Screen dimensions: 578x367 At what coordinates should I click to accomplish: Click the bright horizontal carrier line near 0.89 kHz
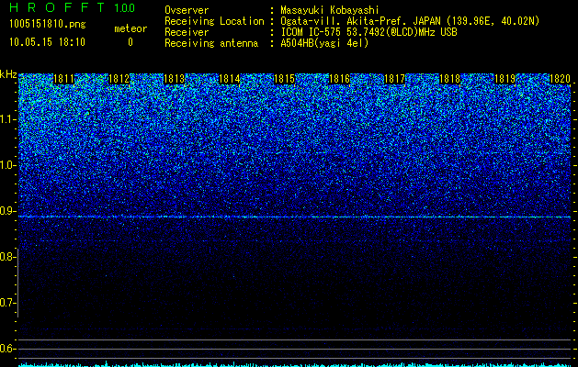tap(294, 217)
